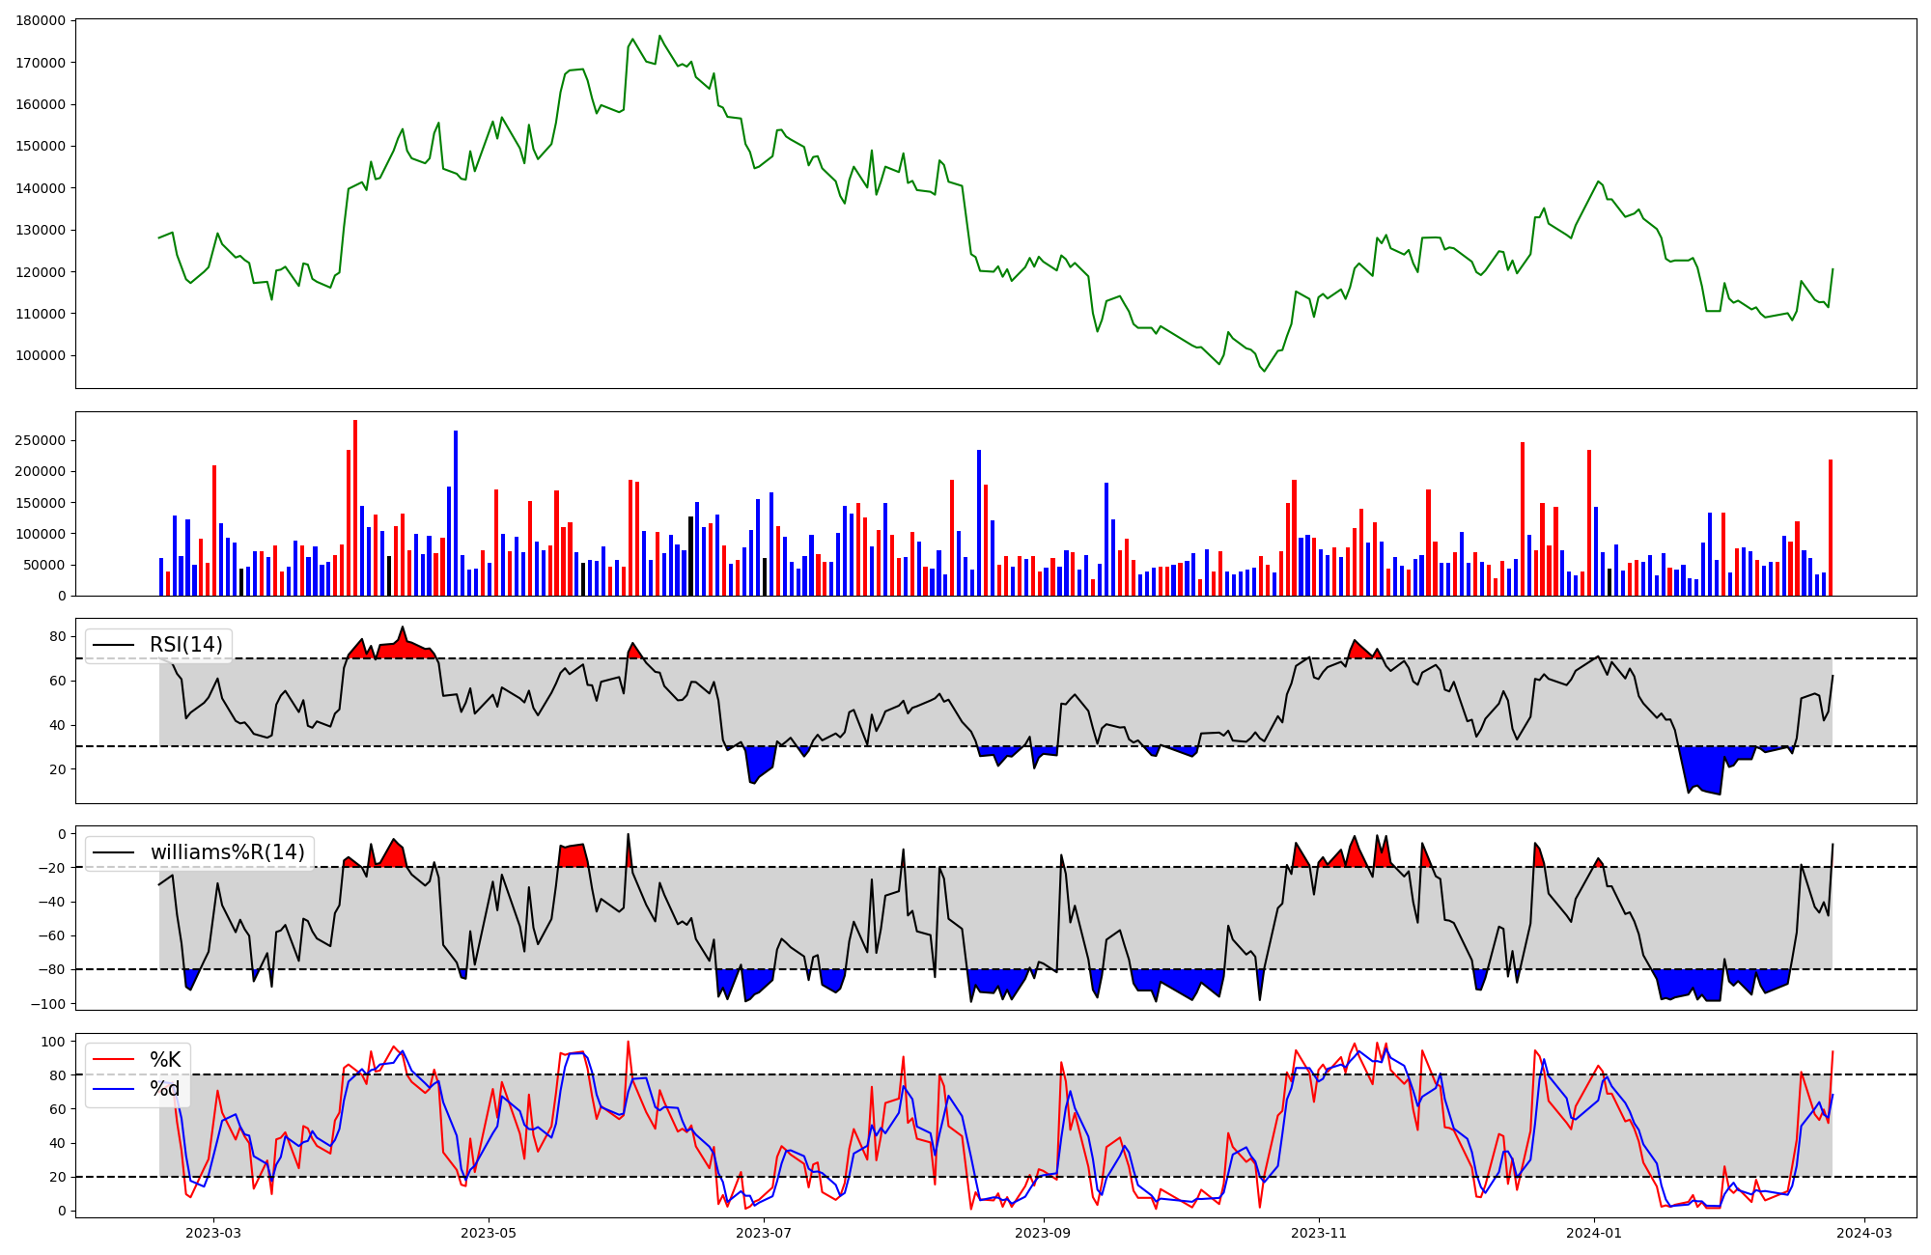Viewport: 1931px width, 1255px height.
Task: Click the 100000 price axis tick label
Action: [x=42, y=355]
